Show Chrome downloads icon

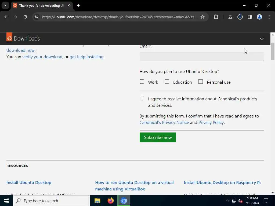point(240,17)
